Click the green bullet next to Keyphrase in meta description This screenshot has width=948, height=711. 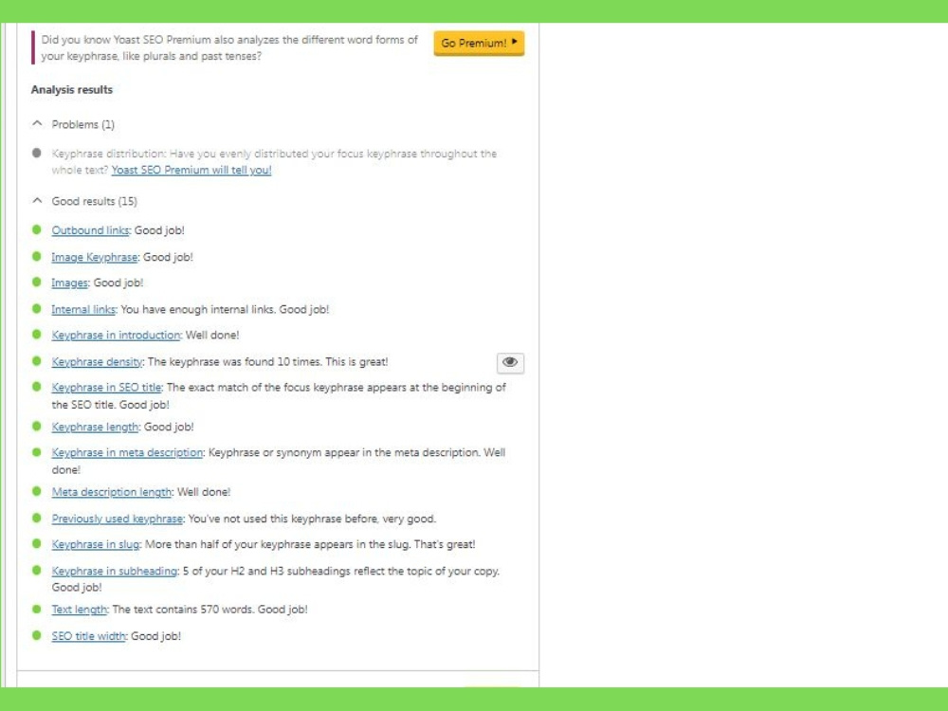pyautogui.click(x=37, y=452)
